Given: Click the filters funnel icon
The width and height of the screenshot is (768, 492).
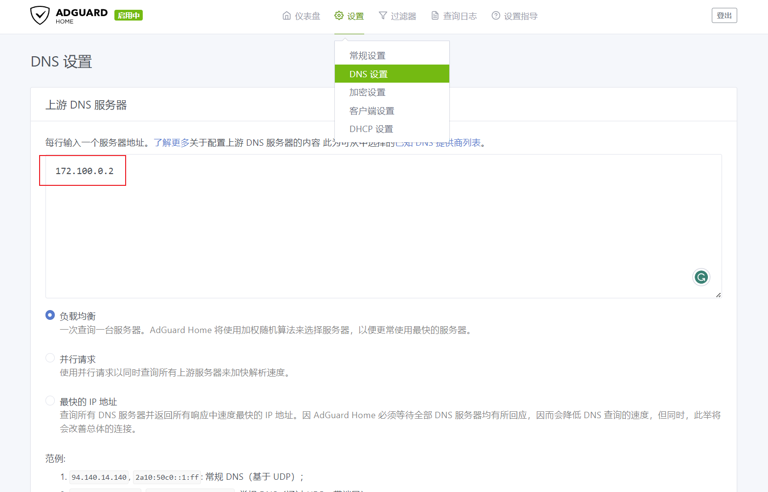Looking at the screenshot, I should tap(383, 16).
